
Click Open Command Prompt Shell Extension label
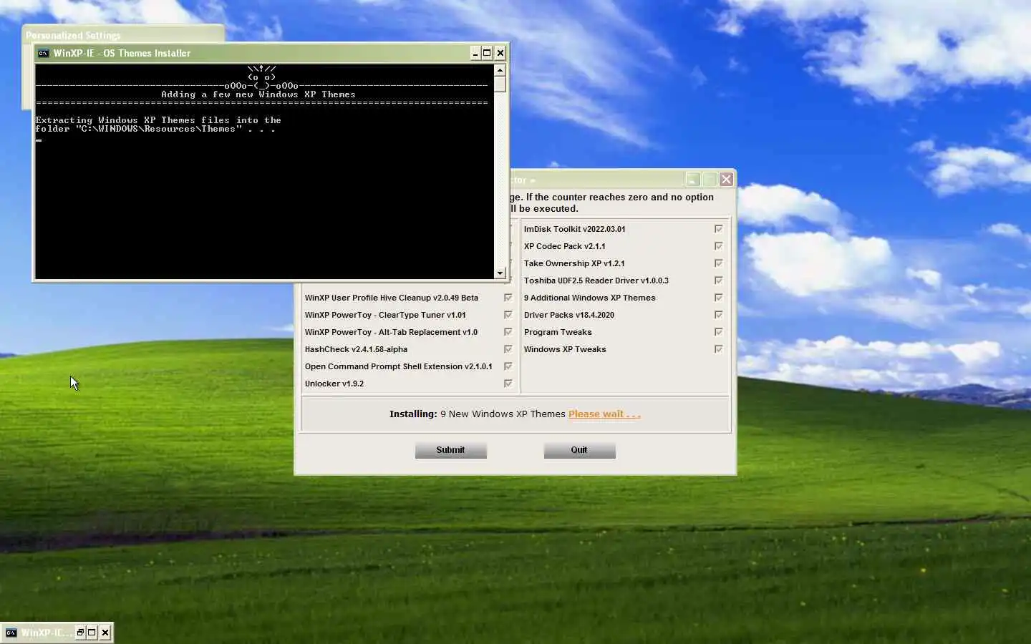[x=398, y=366]
